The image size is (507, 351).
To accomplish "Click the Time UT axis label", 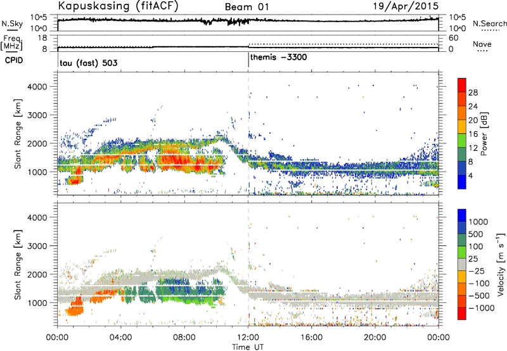I will pyautogui.click(x=248, y=347).
